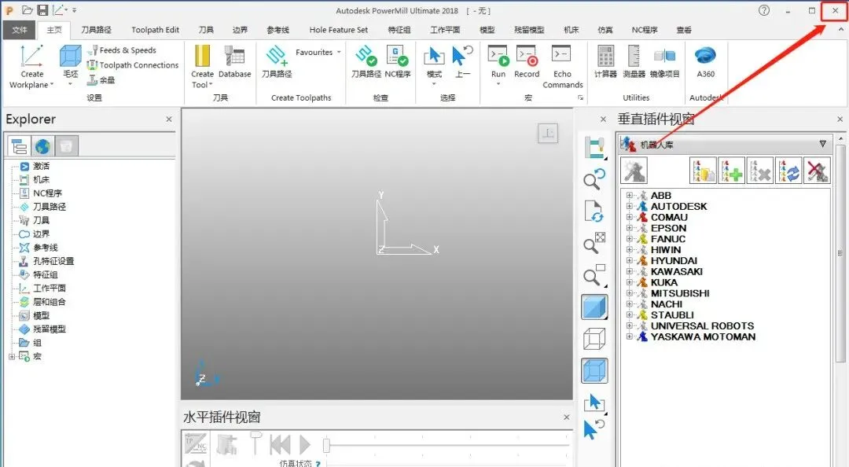The image size is (849, 467).
Task: Click the simulation rewind to start button
Action: 281,445
